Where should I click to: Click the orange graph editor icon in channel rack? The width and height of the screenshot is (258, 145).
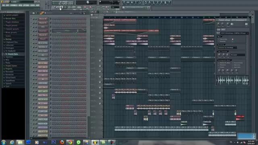point(42,13)
